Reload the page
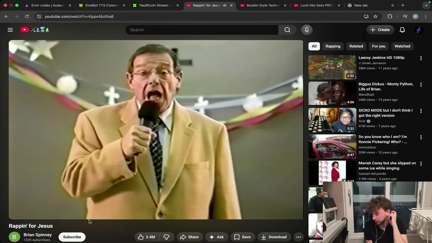 point(27,16)
